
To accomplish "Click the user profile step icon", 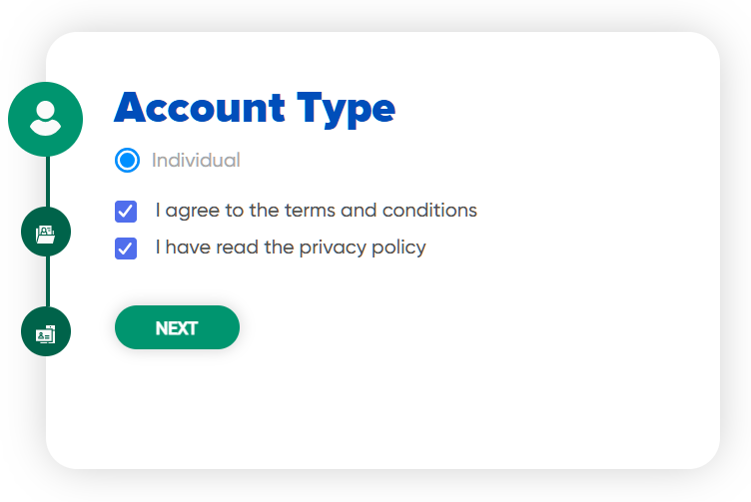I will (46, 120).
